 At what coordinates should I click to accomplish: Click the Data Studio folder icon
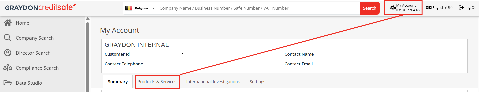pyautogui.click(x=8, y=83)
